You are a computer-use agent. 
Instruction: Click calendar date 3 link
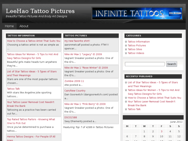click(162, 131)
